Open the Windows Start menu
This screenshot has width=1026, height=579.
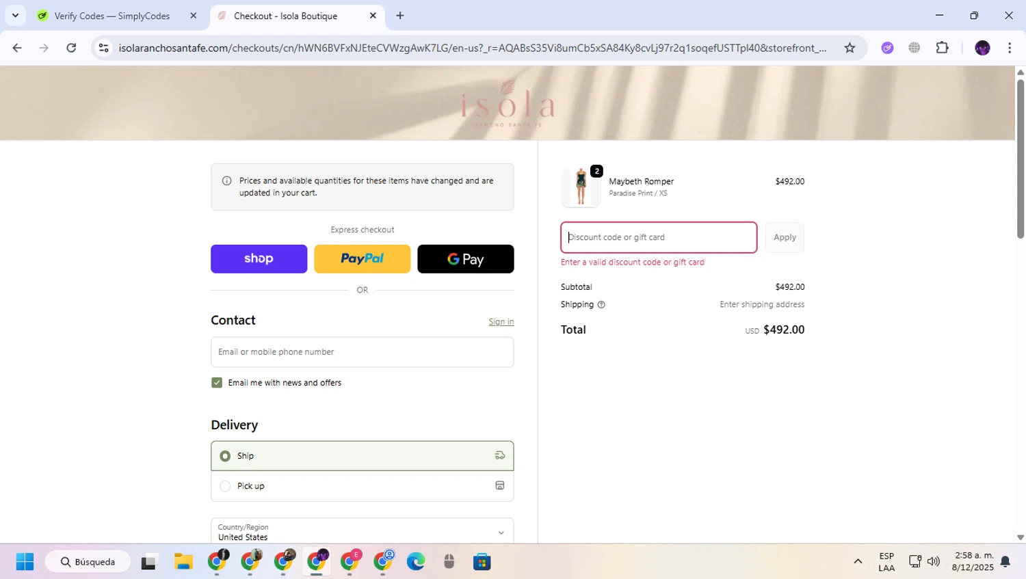pyautogui.click(x=25, y=562)
